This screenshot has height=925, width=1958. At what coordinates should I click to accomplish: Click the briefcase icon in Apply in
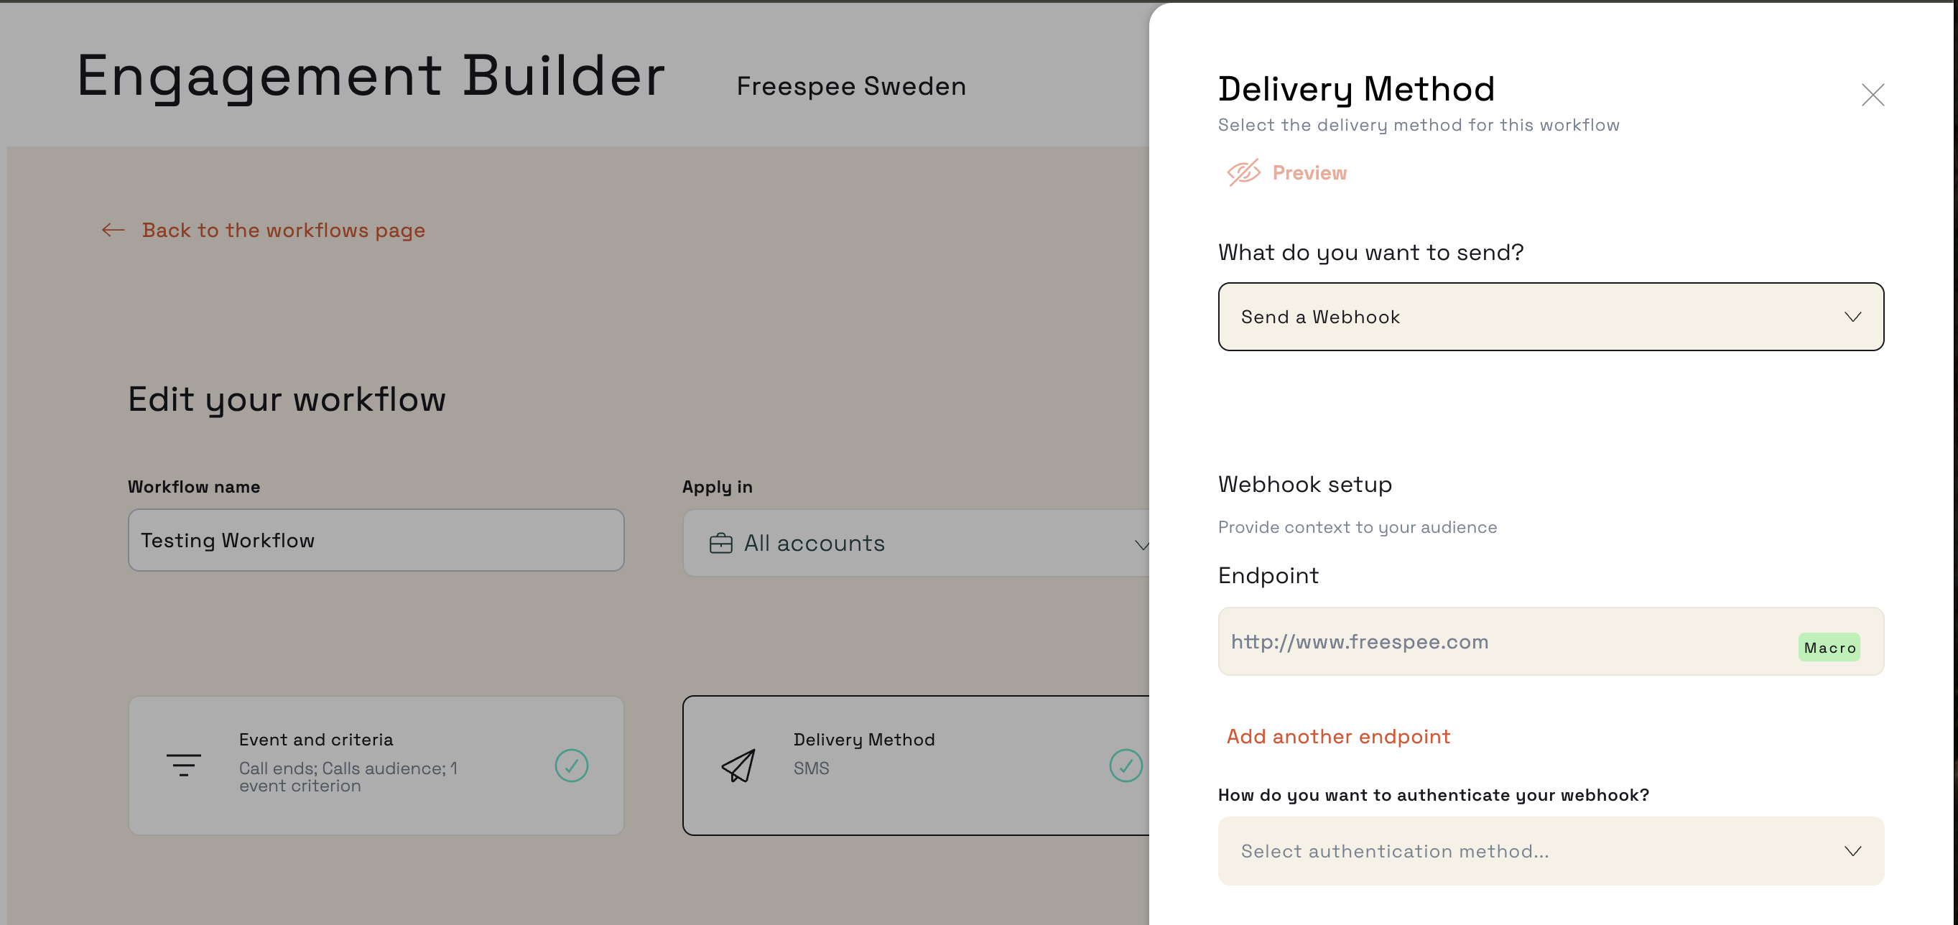click(720, 544)
